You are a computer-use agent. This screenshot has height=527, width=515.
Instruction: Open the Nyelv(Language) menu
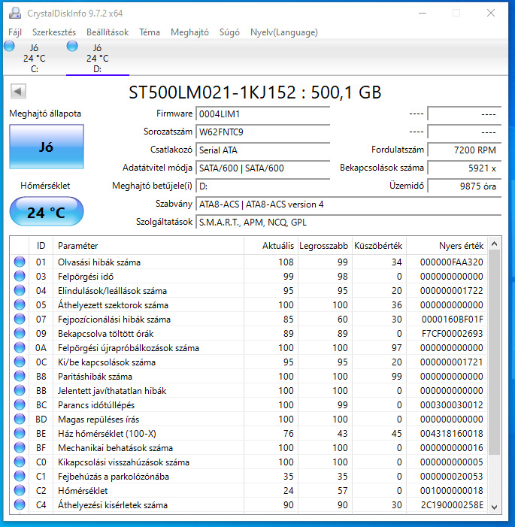[284, 32]
